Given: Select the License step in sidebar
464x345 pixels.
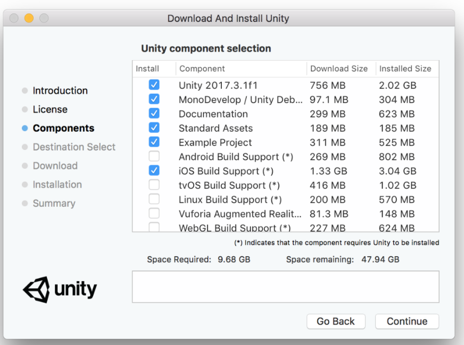Looking at the screenshot, I should pos(50,109).
